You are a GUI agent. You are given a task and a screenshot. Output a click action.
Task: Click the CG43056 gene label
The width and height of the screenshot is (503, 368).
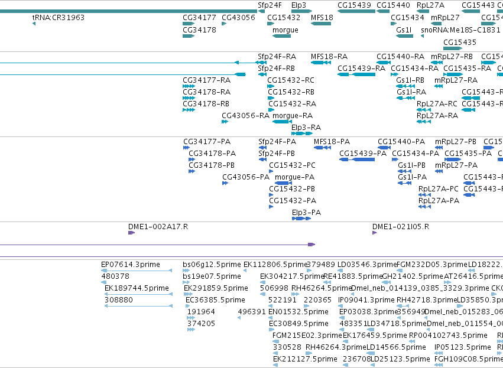click(x=238, y=18)
